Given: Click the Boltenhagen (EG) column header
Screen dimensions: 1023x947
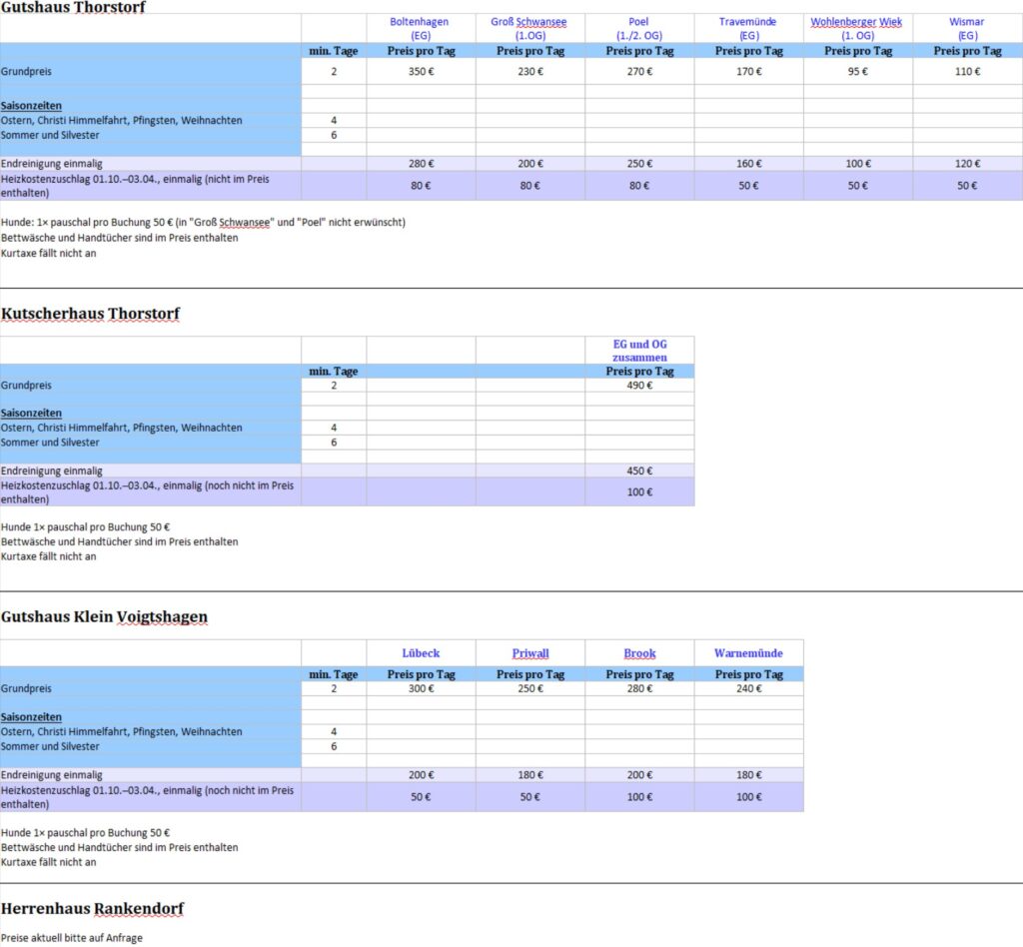Looking at the screenshot, I should coord(421,28).
